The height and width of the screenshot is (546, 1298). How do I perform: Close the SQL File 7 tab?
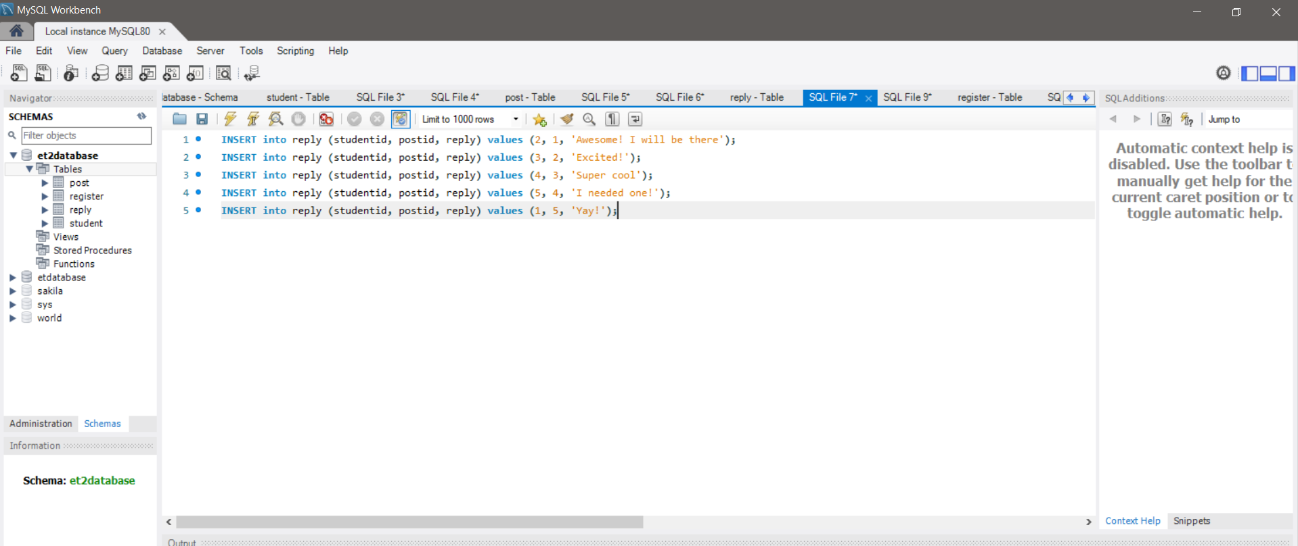[x=868, y=98]
